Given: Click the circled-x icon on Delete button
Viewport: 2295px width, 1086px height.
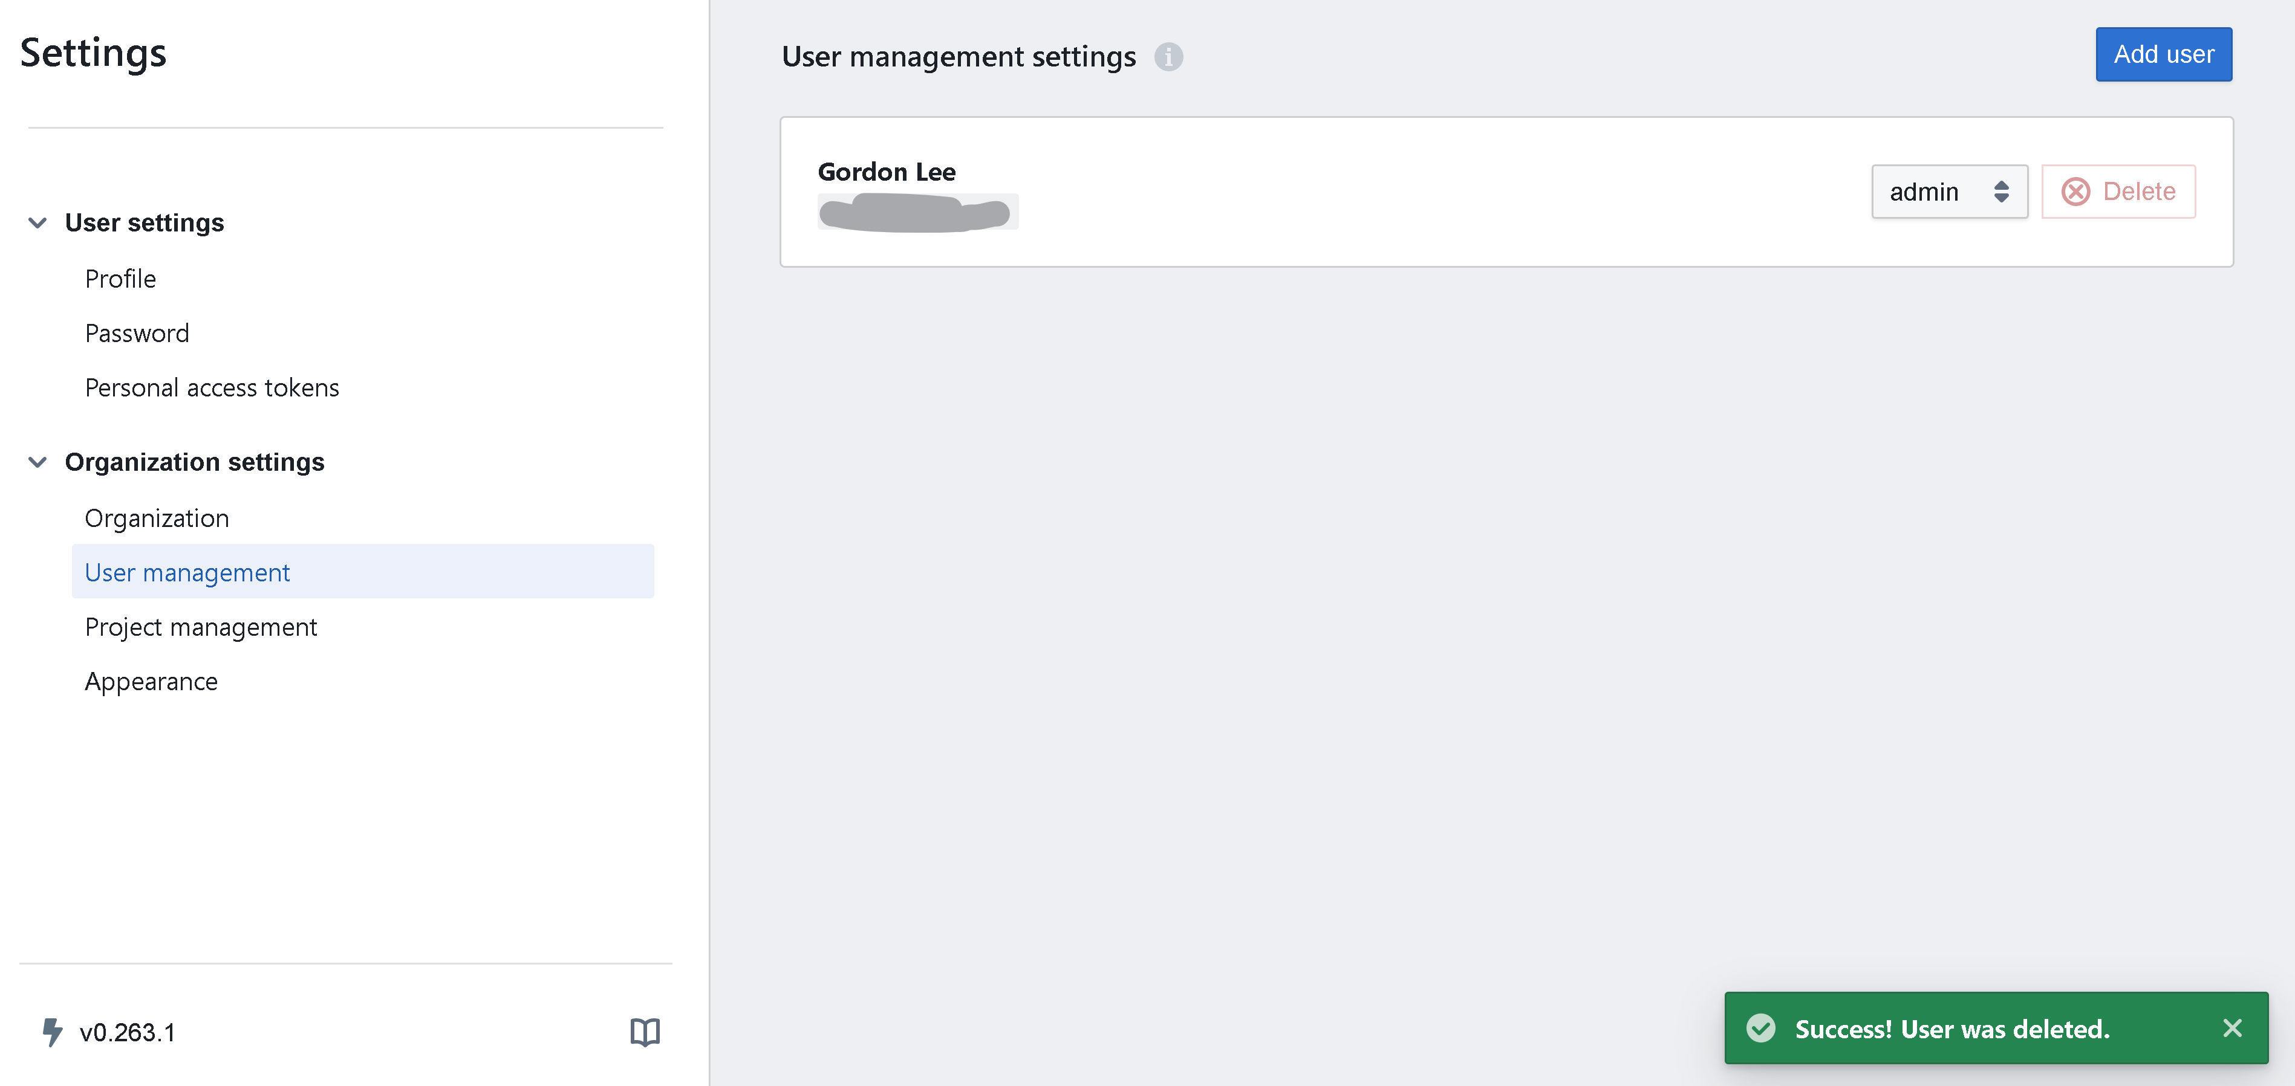Looking at the screenshot, I should point(2077,192).
